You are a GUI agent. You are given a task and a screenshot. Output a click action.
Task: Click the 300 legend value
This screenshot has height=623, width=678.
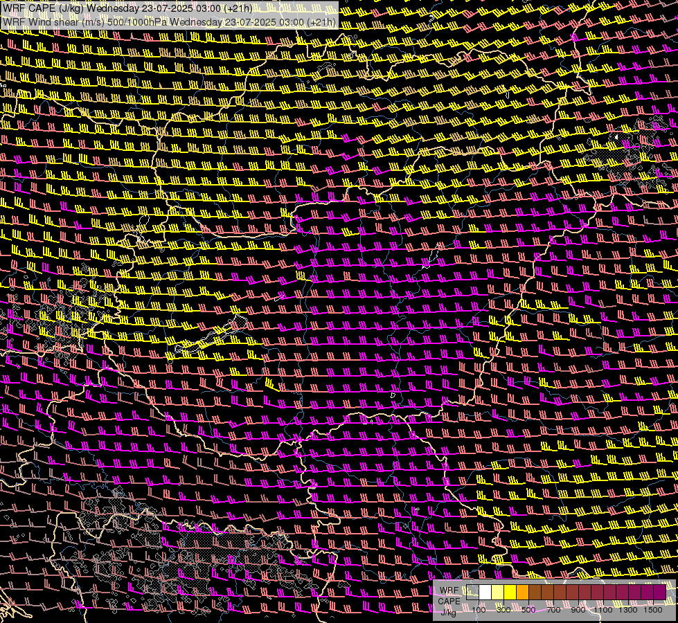click(x=503, y=610)
